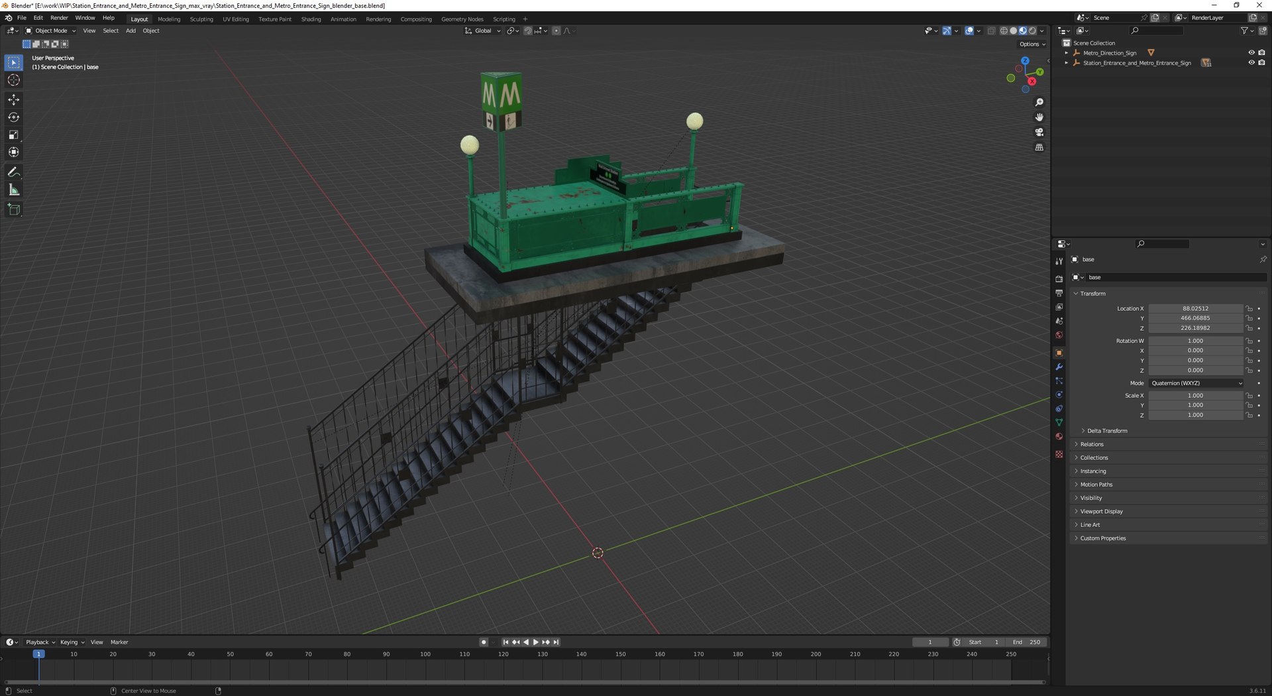Choose the Annotate tool
The width and height of the screenshot is (1272, 696).
point(14,172)
